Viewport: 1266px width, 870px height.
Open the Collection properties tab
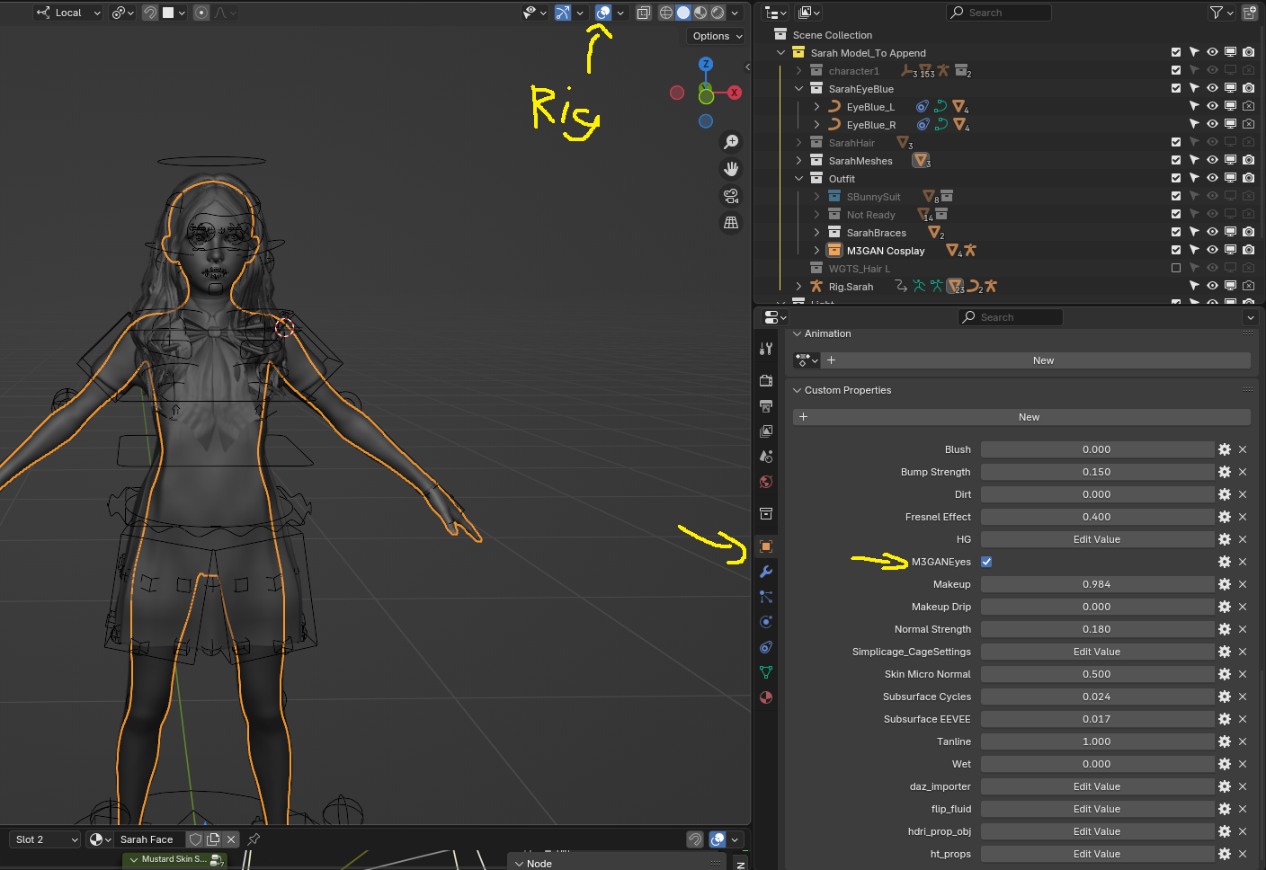pos(766,514)
